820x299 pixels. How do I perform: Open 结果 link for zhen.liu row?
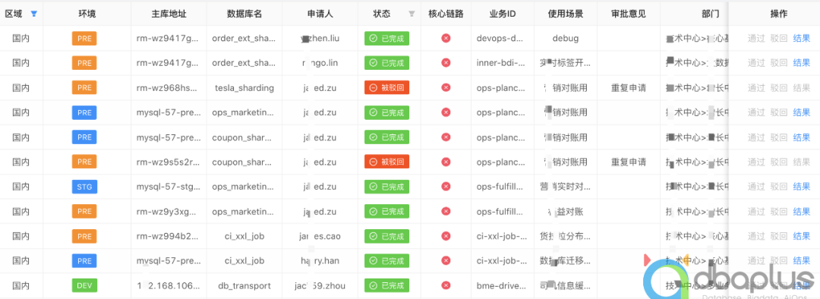[x=802, y=38]
